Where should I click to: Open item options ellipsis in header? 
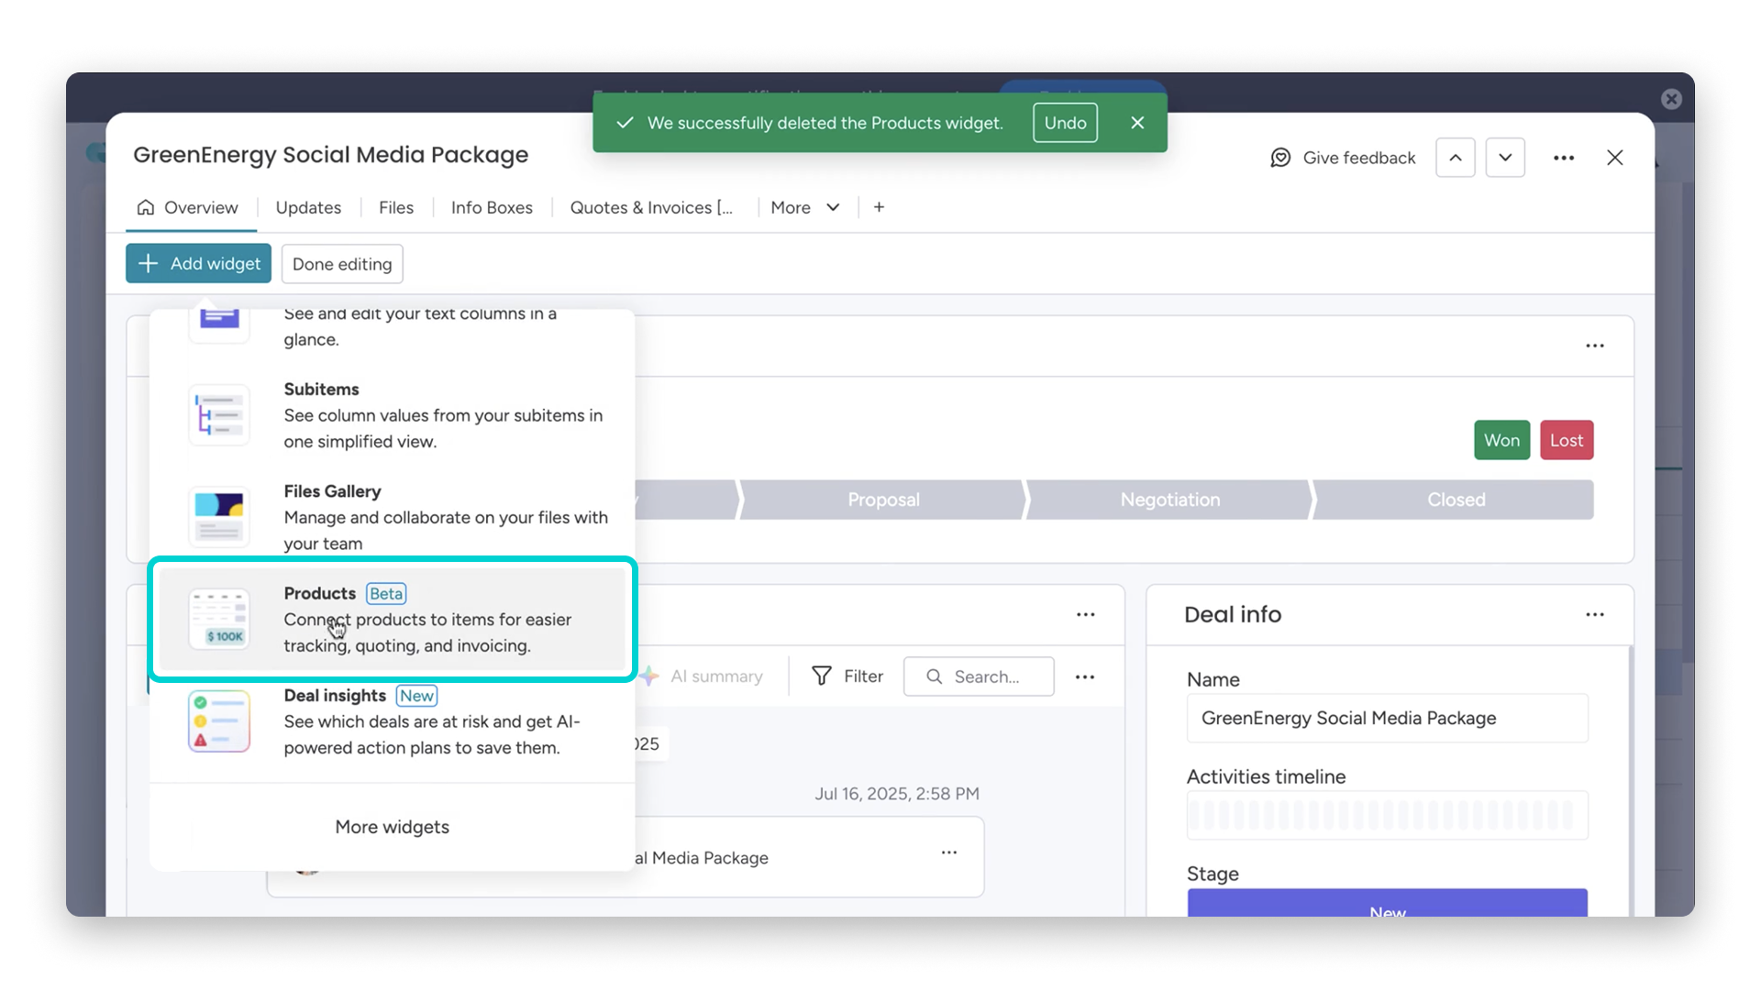coord(1564,158)
